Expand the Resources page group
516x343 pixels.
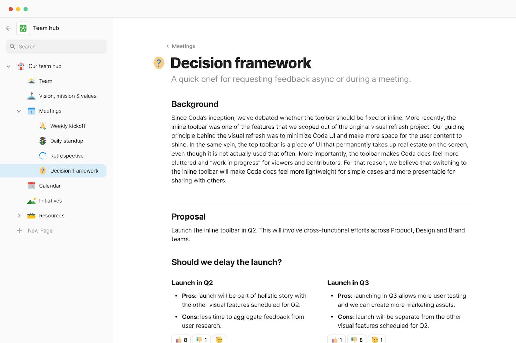(19, 216)
